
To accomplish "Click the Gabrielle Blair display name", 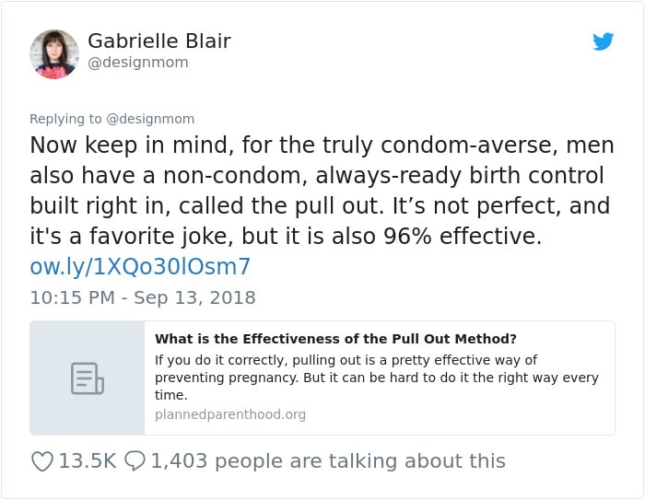I will coord(159,41).
